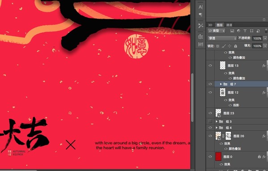The image size is (268, 171).
Task: Click fx icon on 图层 12
Action: click(x=264, y=93)
